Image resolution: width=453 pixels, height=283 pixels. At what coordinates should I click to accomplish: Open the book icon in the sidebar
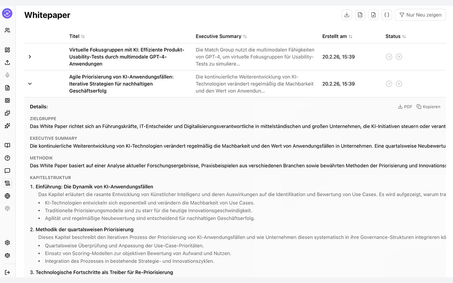[x=7, y=146]
